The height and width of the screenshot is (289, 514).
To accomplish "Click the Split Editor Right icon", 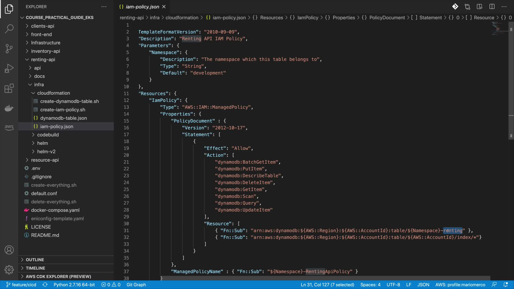I will [492, 7].
